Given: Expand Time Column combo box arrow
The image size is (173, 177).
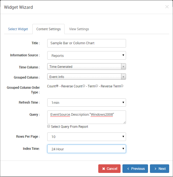Looking at the screenshot, I should [x=124, y=67].
